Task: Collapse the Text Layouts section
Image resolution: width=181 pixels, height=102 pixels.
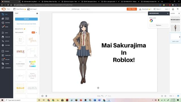Action: 36,33
